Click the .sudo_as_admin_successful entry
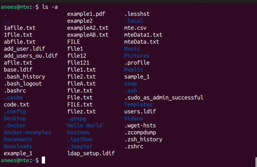 pyautogui.click(x=164, y=98)
